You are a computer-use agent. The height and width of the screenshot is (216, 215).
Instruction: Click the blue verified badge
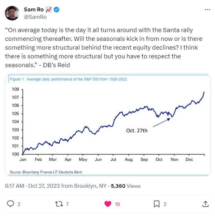tap(57, 9)
